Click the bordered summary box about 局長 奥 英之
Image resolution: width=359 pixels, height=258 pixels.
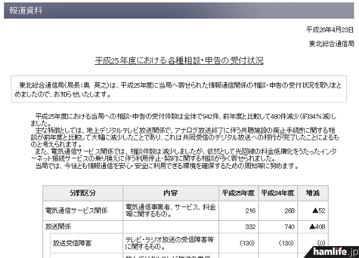click(179, 89)
